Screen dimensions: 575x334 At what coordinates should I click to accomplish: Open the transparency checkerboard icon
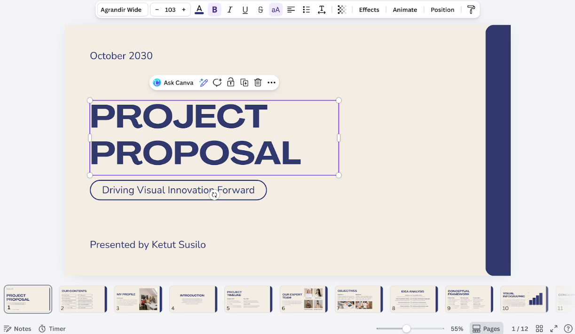tap(342, 10)
